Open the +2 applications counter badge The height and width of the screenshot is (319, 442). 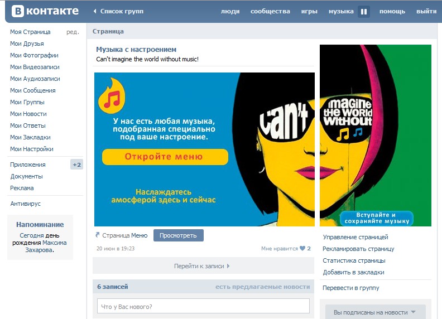[76, 165]
